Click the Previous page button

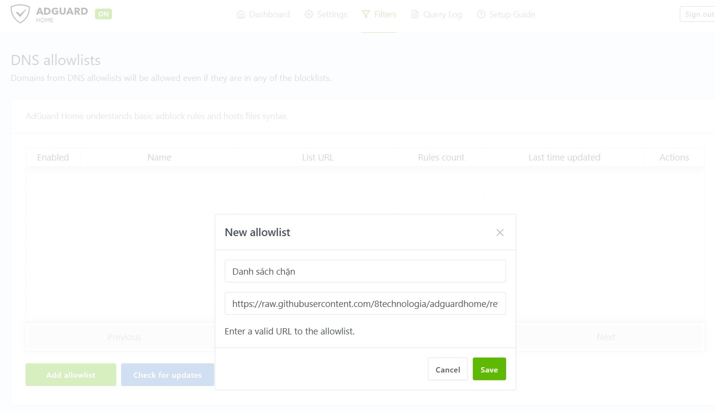click(124, 337)
